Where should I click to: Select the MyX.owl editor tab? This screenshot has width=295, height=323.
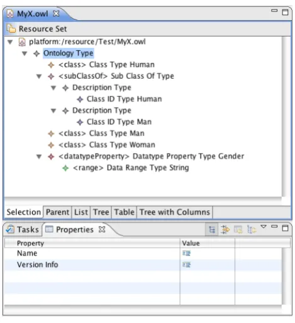[33, 14]
